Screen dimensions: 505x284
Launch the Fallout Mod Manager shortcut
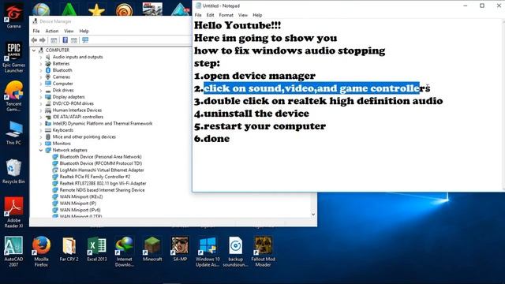[x=263, y=252]
